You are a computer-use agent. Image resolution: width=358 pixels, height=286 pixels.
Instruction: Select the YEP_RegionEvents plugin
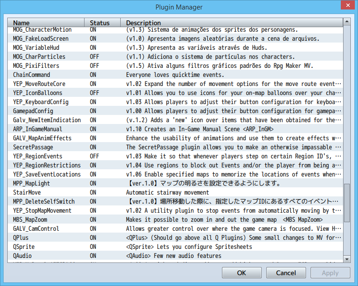pyautogui.click(x=175, y=156)
